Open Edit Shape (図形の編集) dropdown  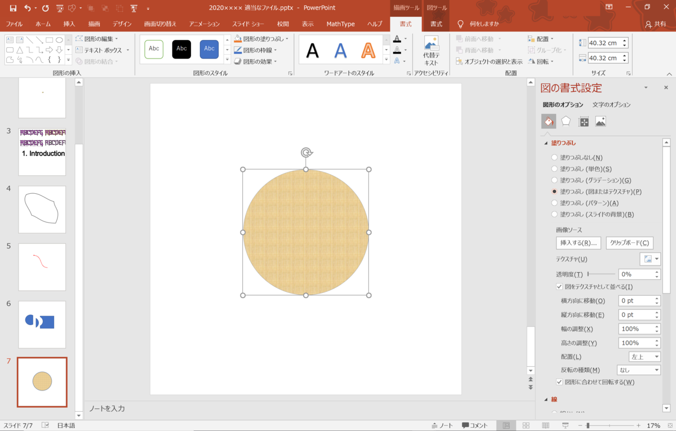[x=97, y=39]
